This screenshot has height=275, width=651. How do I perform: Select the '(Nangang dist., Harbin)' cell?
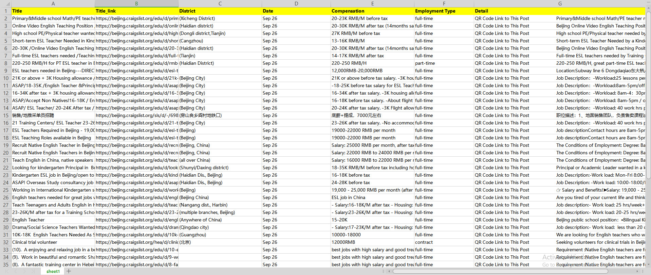[x=220, y=205]
